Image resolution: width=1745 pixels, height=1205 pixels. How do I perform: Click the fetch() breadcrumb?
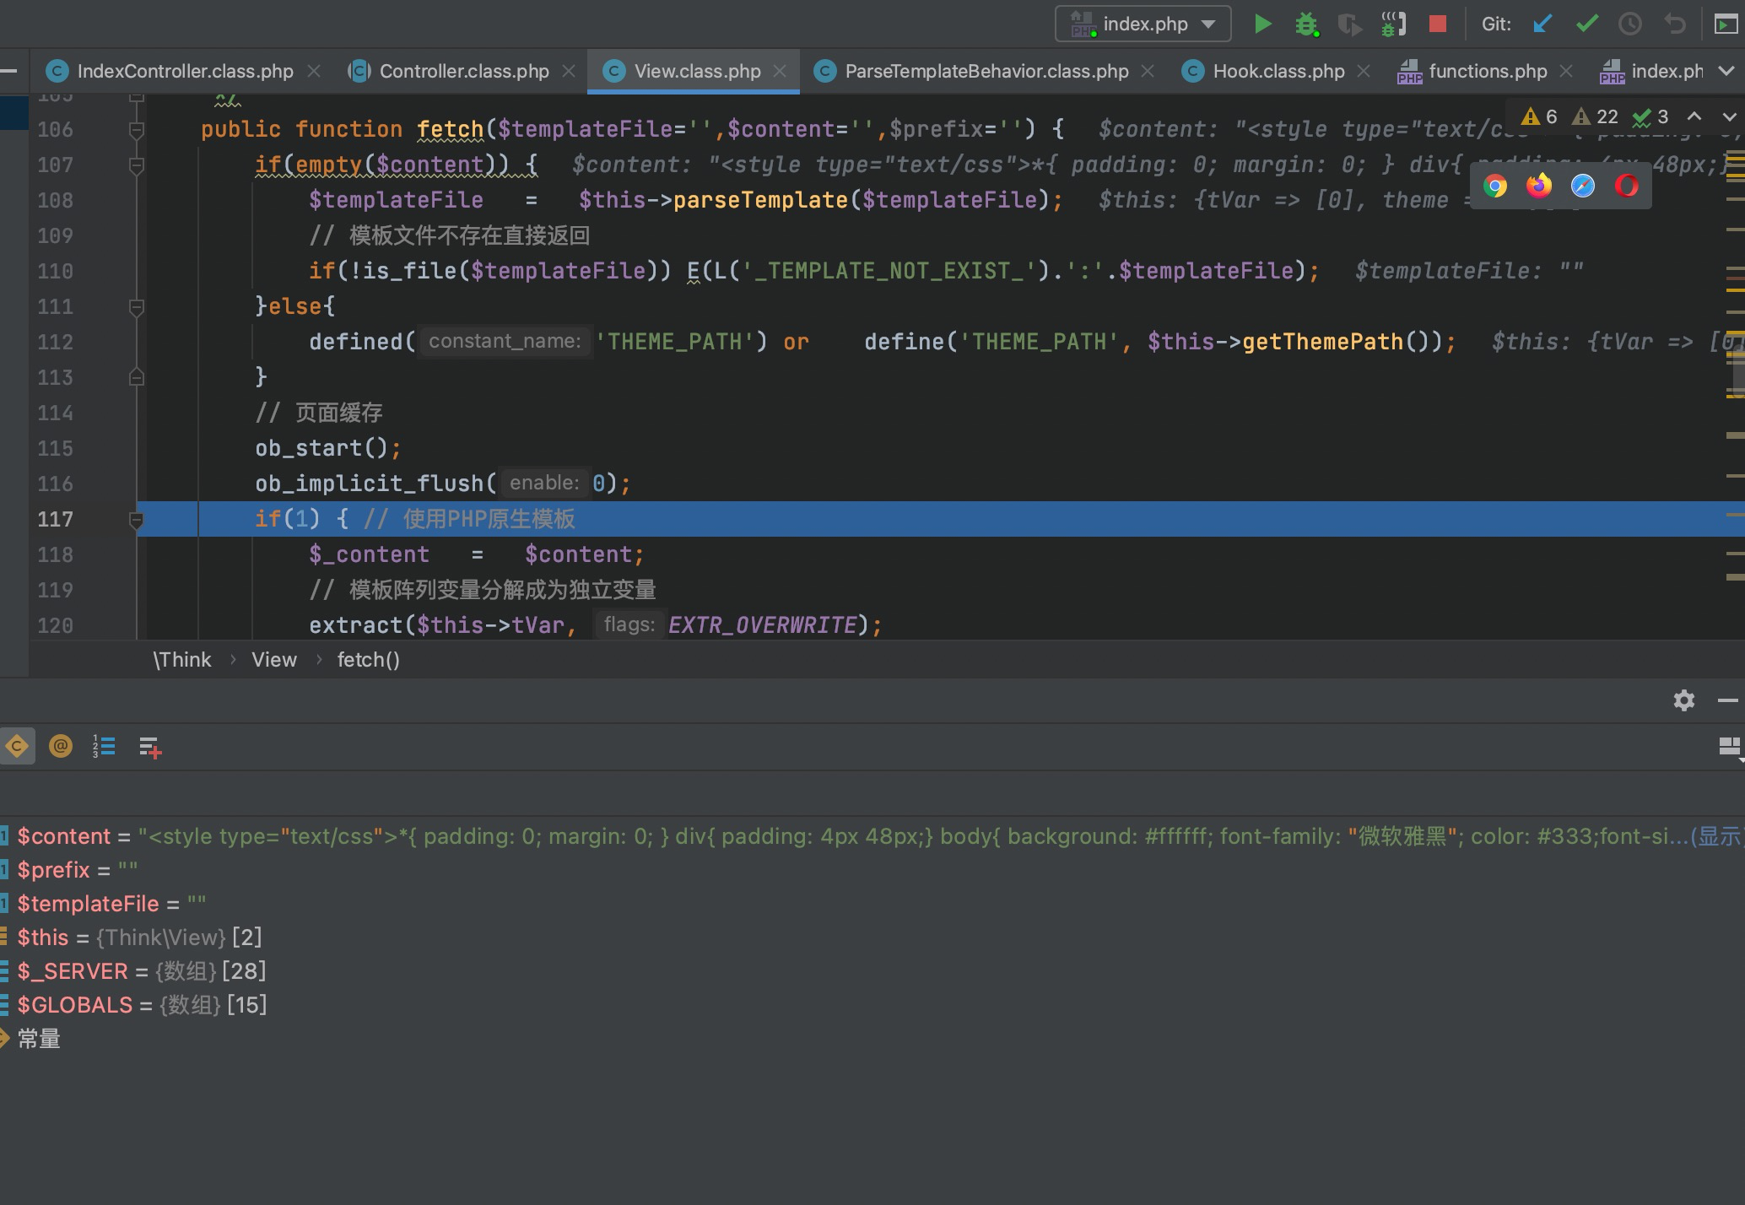click(369, 660)
